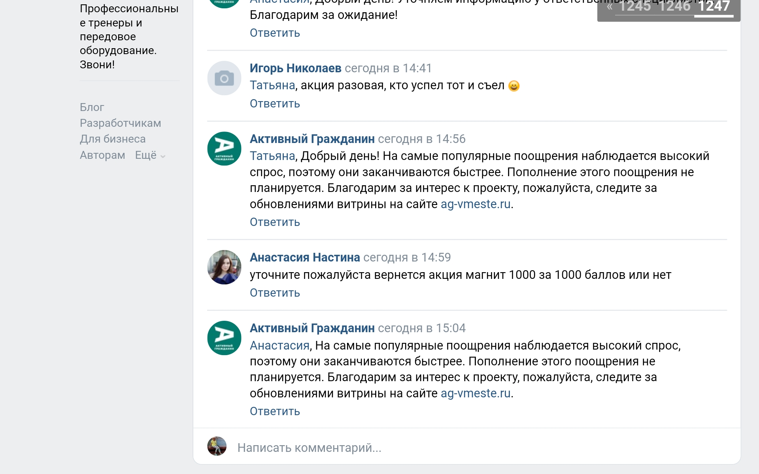The height and width of the screenshot is (474, 759).
Task: Click Татьяна mention in Игорь's comment
Action: (272, 85)
